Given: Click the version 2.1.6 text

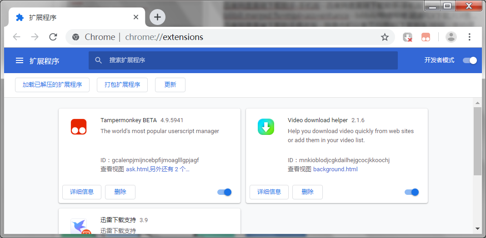Looking at the screenshot, I should 358,120.
